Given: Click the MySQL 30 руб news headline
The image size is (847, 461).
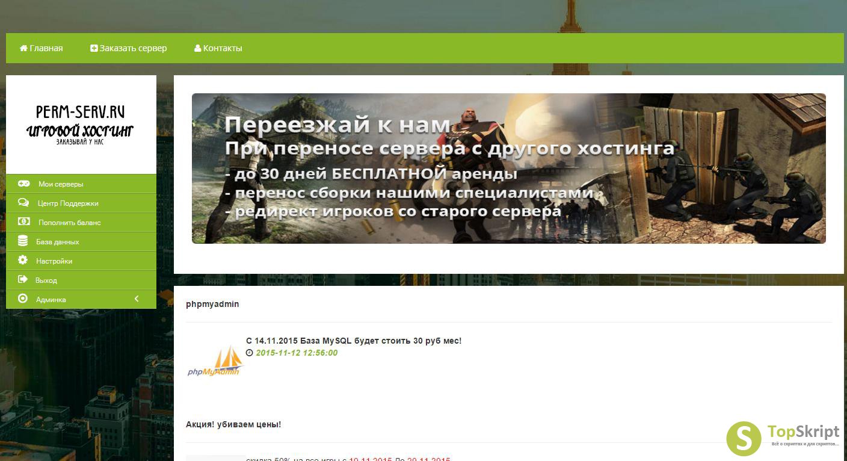Looking at the screenshot, I should tap(354, 341).
